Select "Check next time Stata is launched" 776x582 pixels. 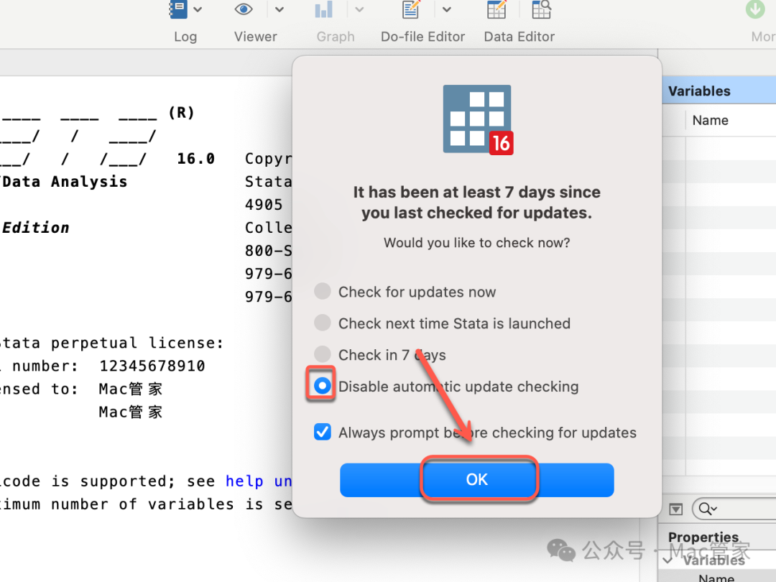pos(323,323)
